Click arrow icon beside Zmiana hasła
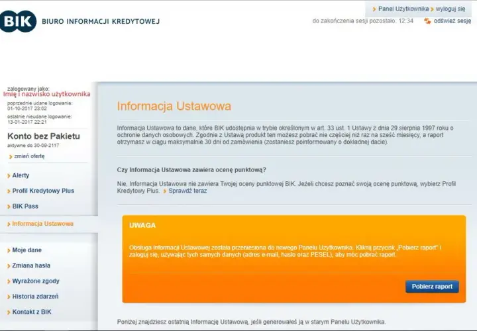The width and height of the screenshot is (477, 331). pyautogui.click(x=9, y=266)
